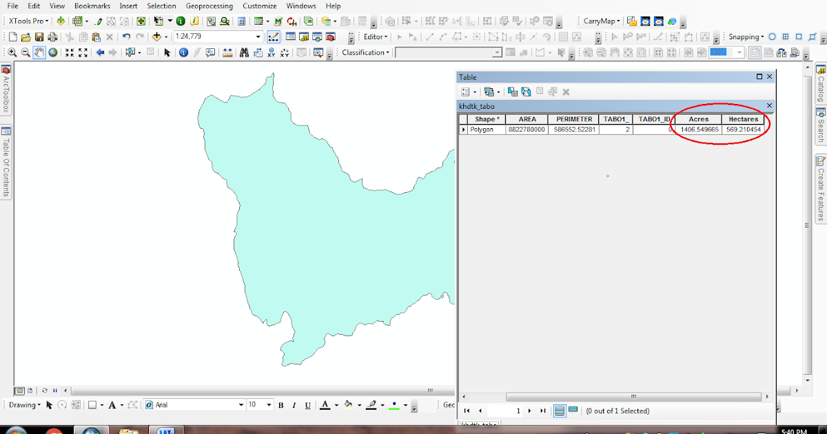Open the Catalog side tab
This screenshot has height=434, width=827.
(821, 84)
